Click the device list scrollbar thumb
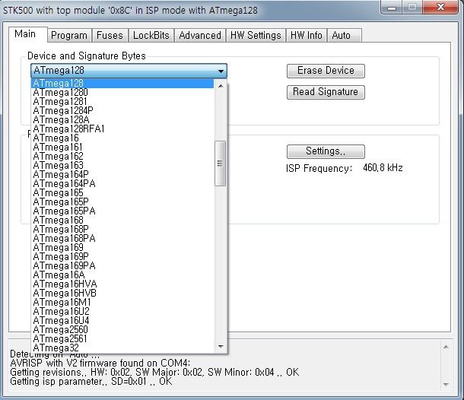 pos(220,163)
